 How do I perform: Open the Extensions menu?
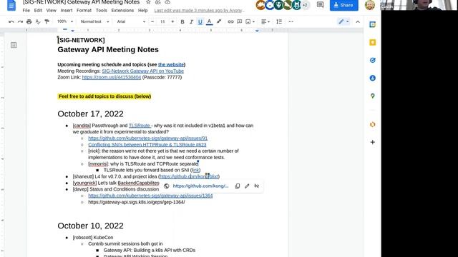[122, 10]
